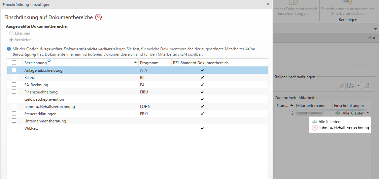Click the red forbidden document icon in heading
Screen dimensions: 379x179
98,17
